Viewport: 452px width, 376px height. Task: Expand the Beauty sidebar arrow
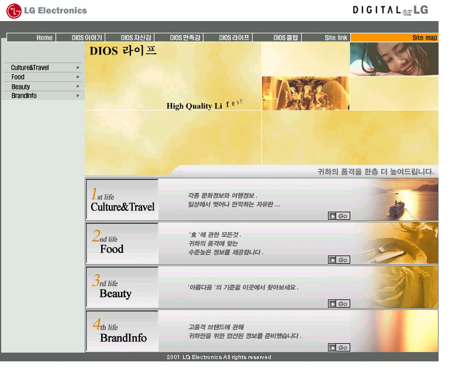click(x=78, y=86)
